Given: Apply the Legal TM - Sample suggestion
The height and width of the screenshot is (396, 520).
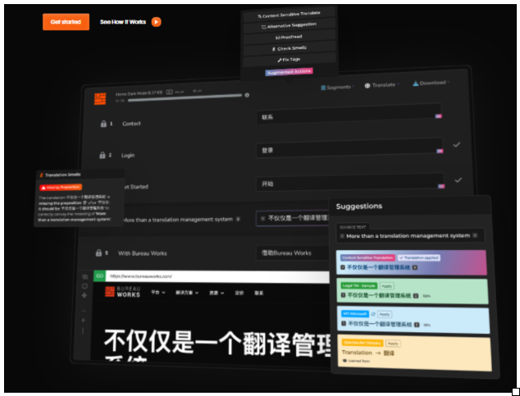Looking at the screenshot, I should 387,286.
